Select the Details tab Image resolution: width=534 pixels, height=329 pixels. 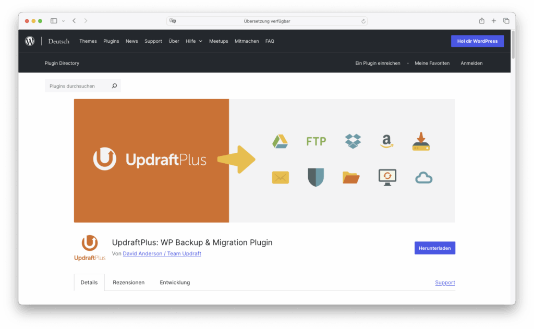click(x=89, y=283)
